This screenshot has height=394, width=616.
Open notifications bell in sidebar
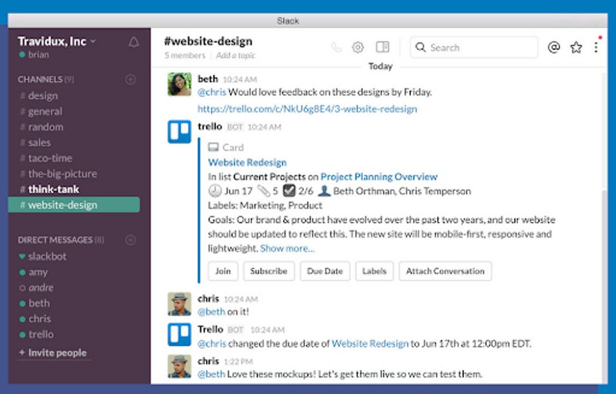pyautogui.click(x=134, y=42)
